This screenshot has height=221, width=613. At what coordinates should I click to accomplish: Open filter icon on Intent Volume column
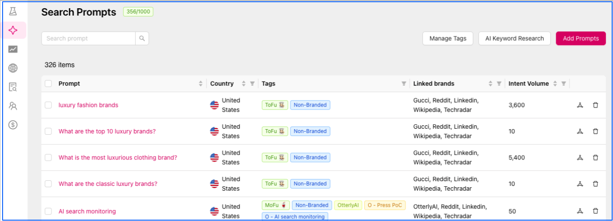click(x=564, y=84)
